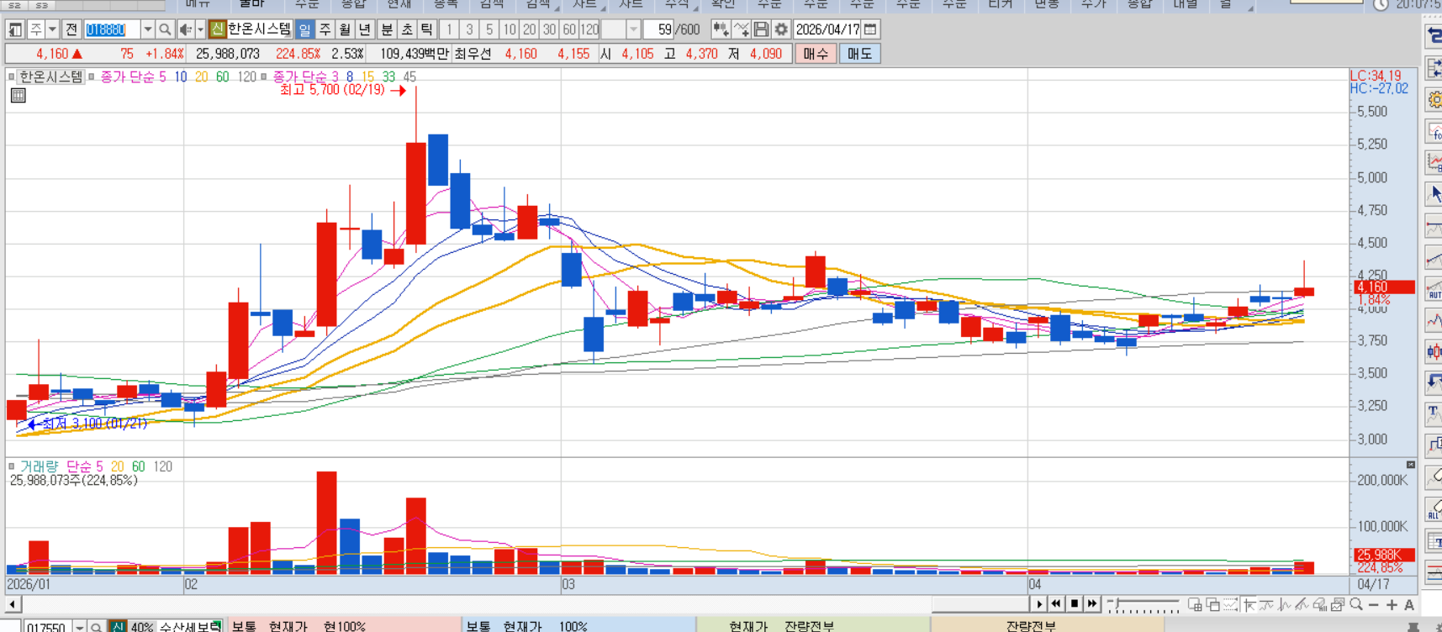
Task: Open the 's3' tab at top left
Action: point(42,5)
